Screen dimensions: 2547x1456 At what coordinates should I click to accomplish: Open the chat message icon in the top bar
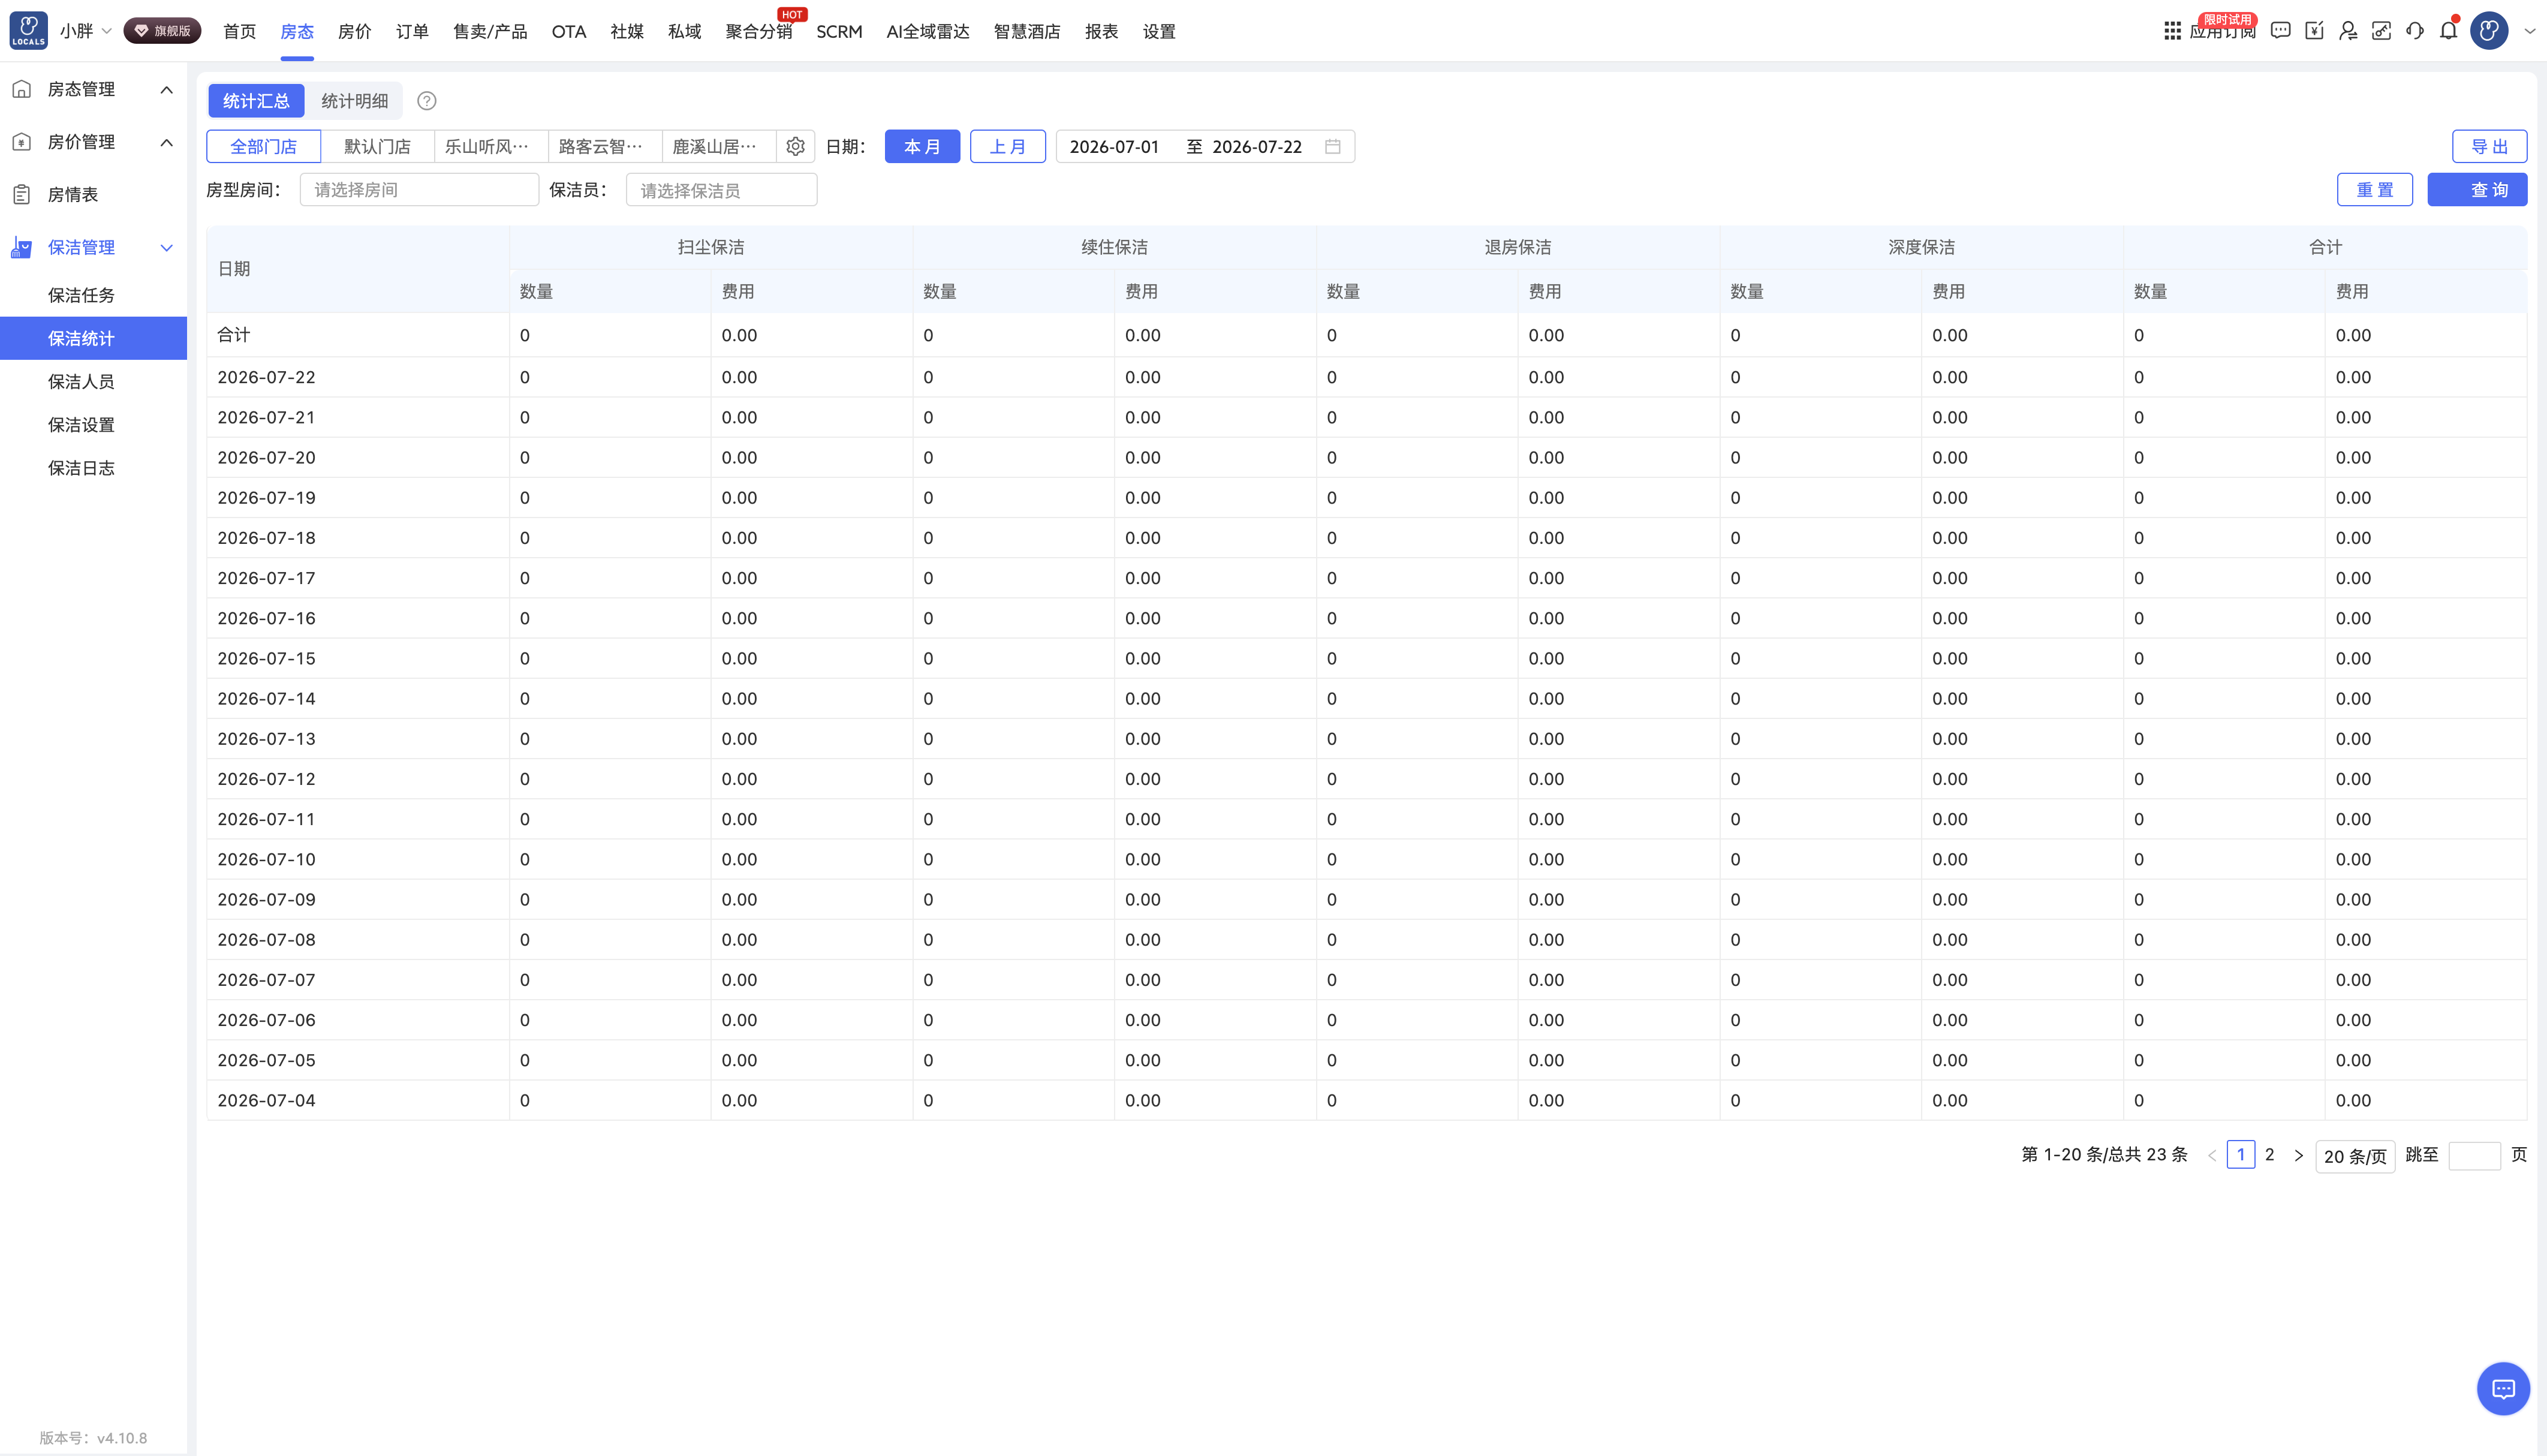click(x=2280, y=31)
